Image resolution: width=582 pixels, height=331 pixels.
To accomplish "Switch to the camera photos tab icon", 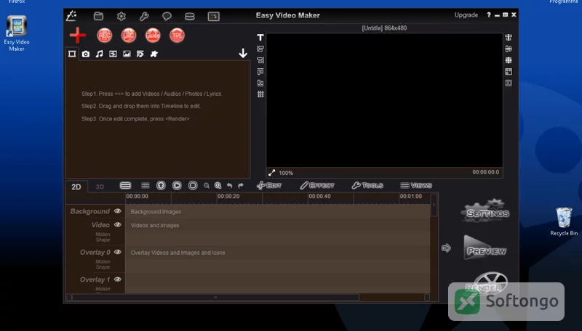I will coord(86,54).
